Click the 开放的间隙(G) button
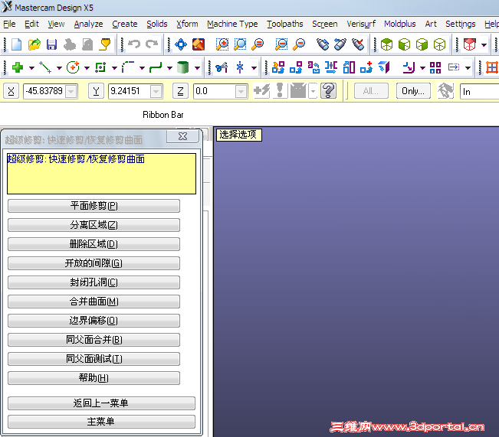The image size is (499, 437). (94, 263)
